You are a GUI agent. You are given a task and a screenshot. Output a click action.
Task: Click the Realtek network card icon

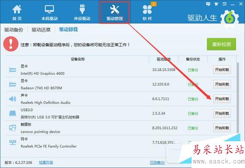pyautogui.click(x=12, y=142)
